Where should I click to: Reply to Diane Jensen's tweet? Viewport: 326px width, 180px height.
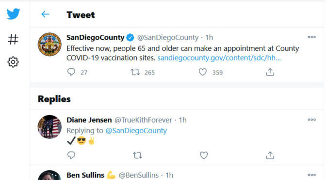pos(71,155)
